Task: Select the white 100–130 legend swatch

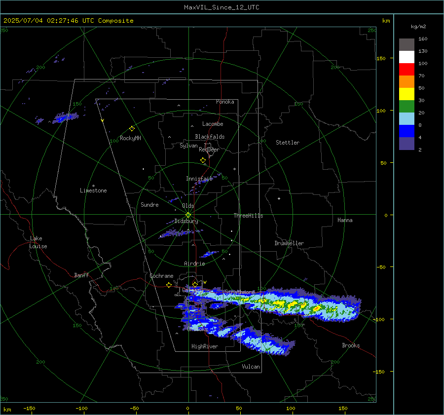Action: 407,57
